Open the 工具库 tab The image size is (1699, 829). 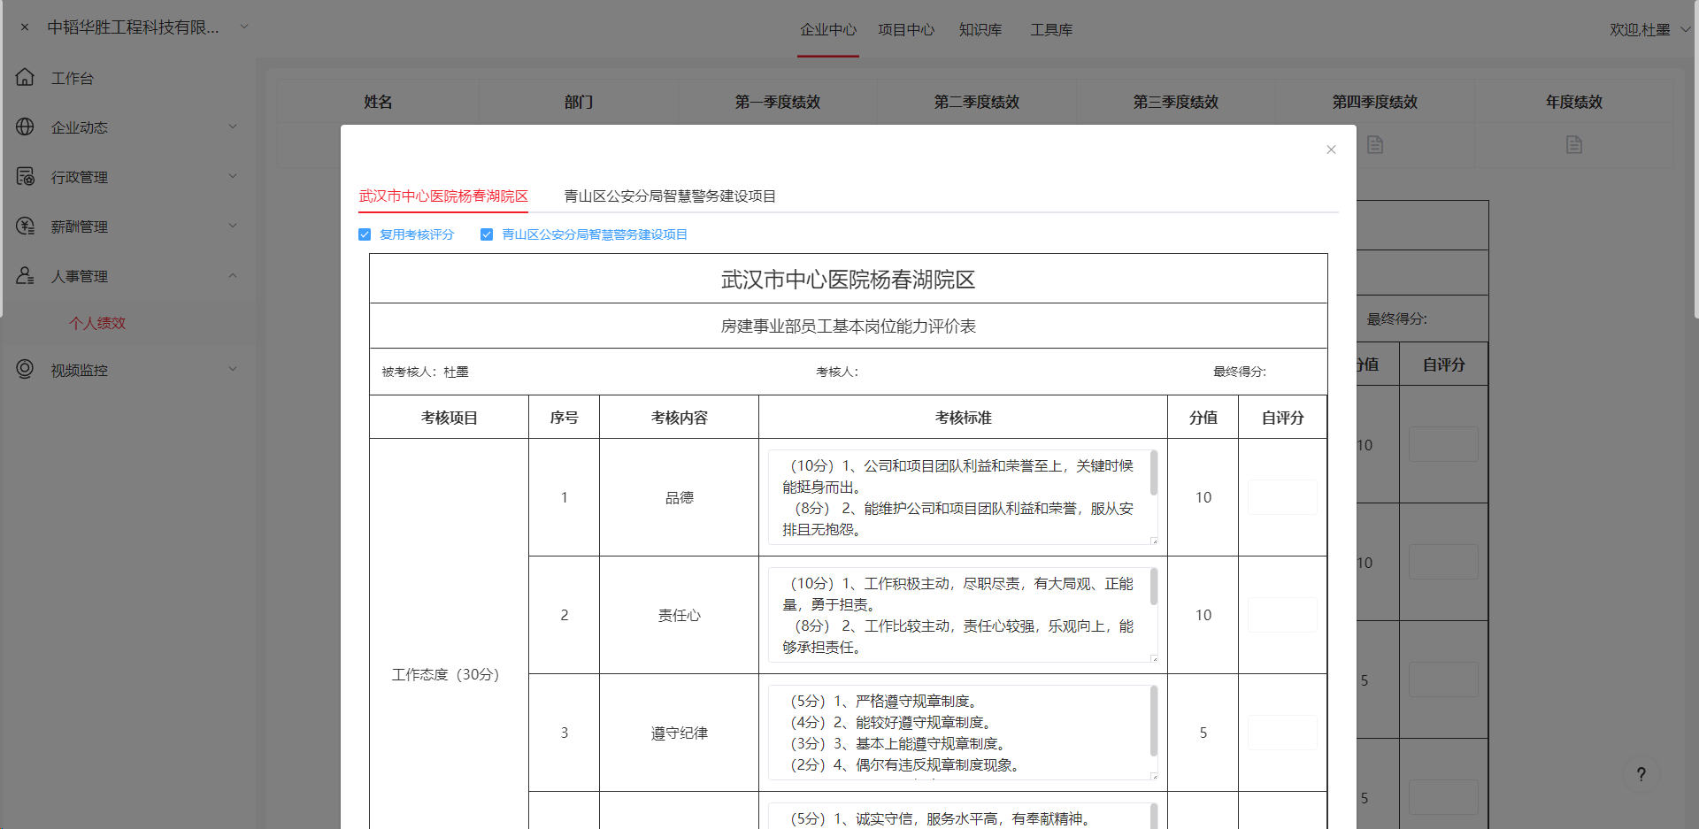[1051, 30]
